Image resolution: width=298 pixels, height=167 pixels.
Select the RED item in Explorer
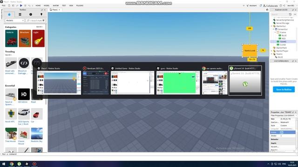click(282, 39)
